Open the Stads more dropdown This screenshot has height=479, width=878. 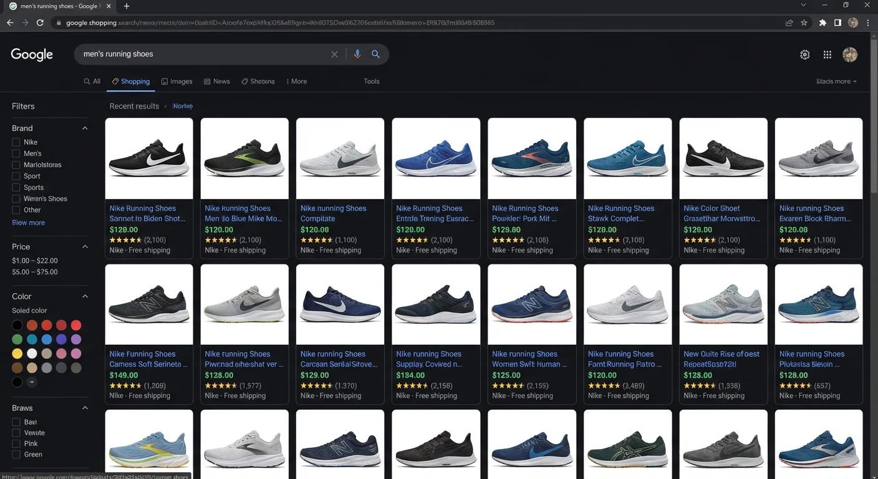[x=836, y=82]
